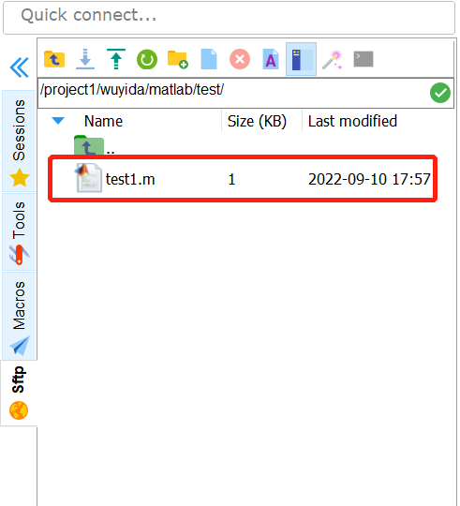
Task: Open terminal at current folder icon
Action: click(x=364, y=59)
